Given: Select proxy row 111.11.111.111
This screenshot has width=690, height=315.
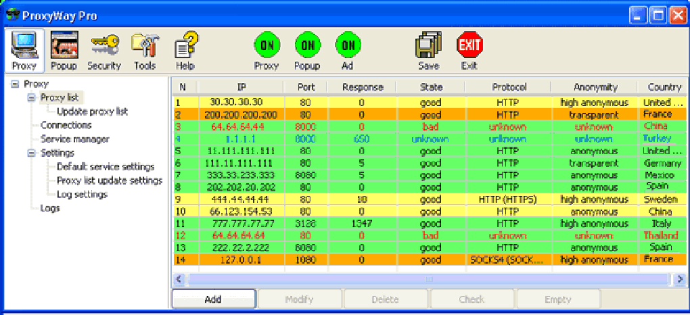Looking at the screenshot, I should (x=429, y=163).
